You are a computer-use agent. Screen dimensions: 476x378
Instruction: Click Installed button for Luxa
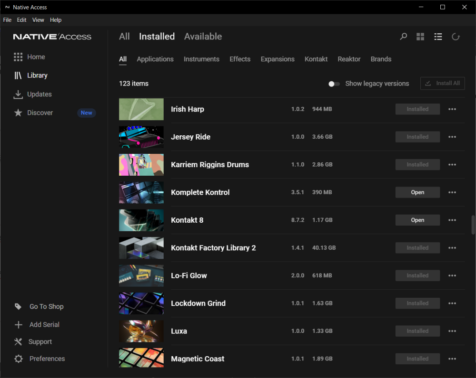(417, 331)
